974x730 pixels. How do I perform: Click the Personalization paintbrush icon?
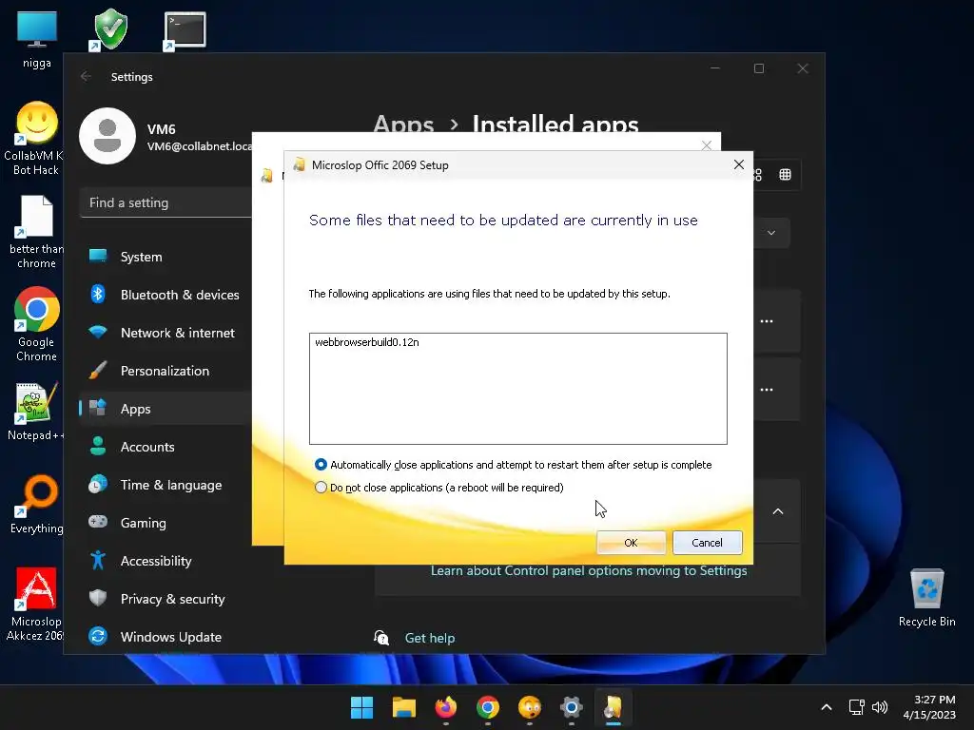98,370
